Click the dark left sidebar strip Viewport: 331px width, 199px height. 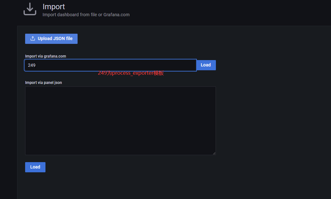[8, 111]
